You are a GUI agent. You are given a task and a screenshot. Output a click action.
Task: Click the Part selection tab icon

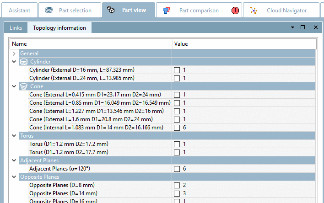[49, 10]
